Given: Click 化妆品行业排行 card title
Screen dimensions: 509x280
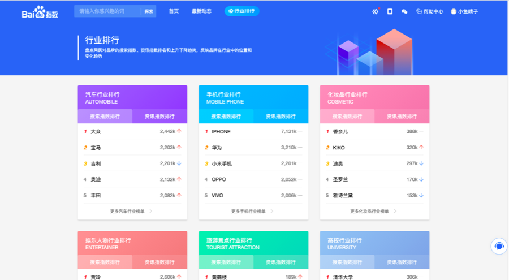Looking at the screenshot, I should [x=347, y=94].
